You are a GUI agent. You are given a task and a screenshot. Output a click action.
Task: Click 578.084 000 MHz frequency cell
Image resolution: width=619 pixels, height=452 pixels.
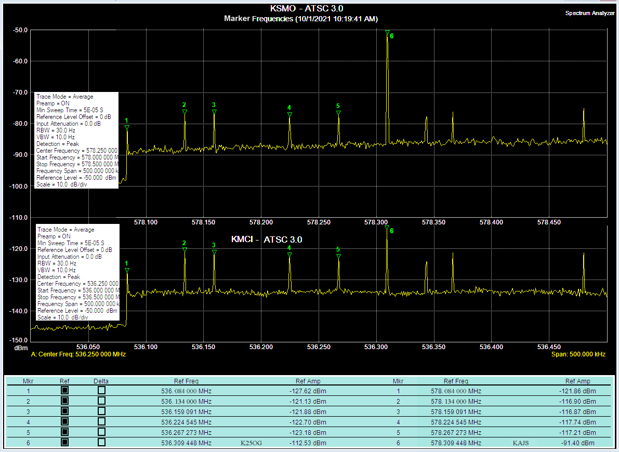coord(456,391)
